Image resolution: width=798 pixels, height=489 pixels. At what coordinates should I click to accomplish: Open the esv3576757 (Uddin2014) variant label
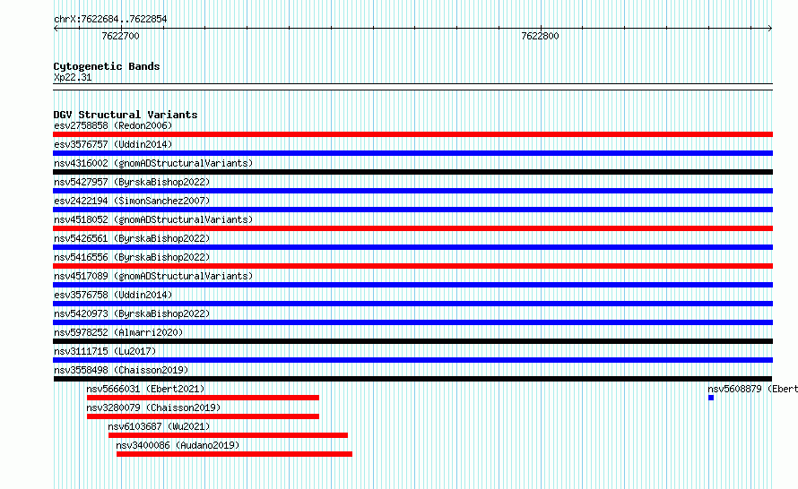(x=113, y=144)
